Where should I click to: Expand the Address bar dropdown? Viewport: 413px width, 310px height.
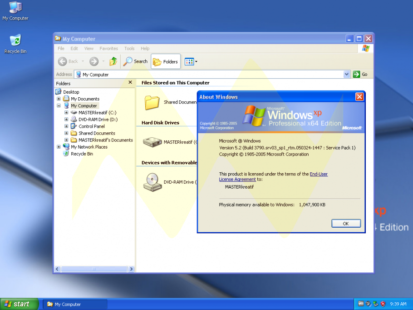pyautogui.click(x=347, y=75)
